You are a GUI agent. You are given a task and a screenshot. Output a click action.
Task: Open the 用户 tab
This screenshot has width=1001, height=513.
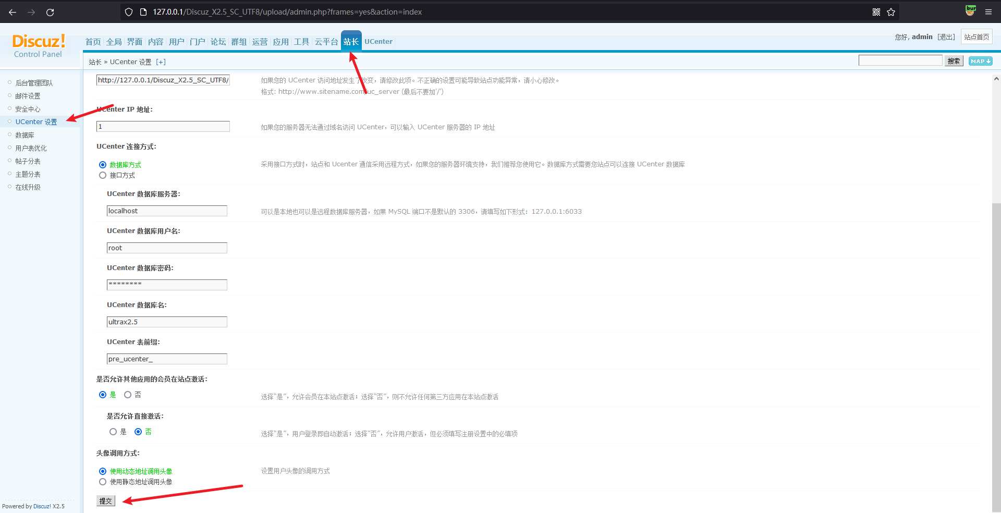(x=177, y=42)
